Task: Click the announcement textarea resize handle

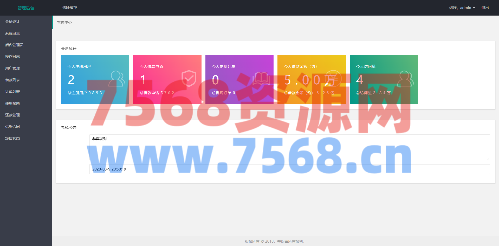Action: [x=488, y=159]
